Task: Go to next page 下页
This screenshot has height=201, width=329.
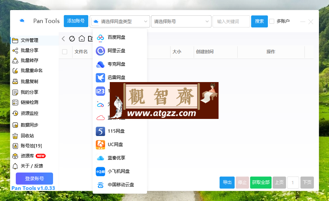Action: tap(307, 183)
